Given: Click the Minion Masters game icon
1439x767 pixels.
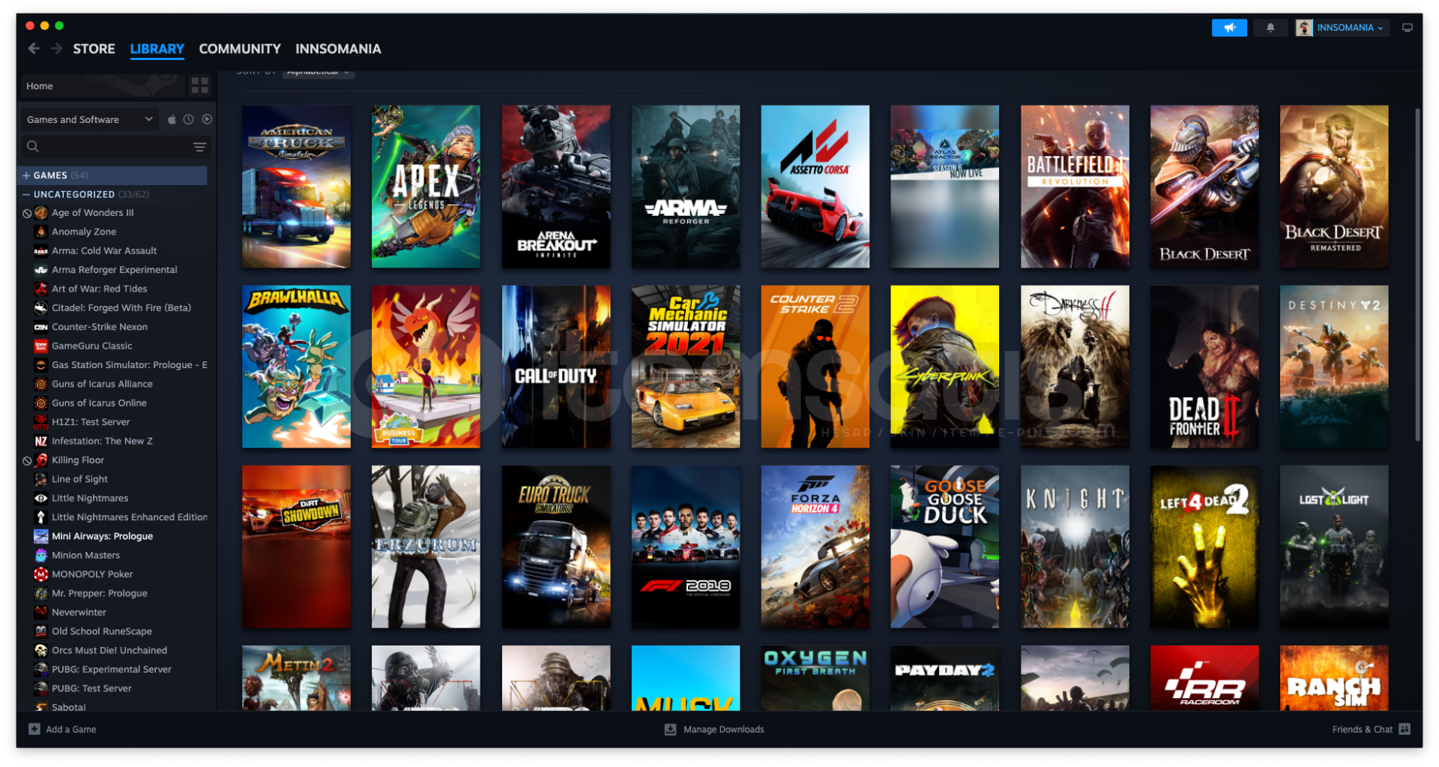Looking at the screenshot, I should pos(41,556).
